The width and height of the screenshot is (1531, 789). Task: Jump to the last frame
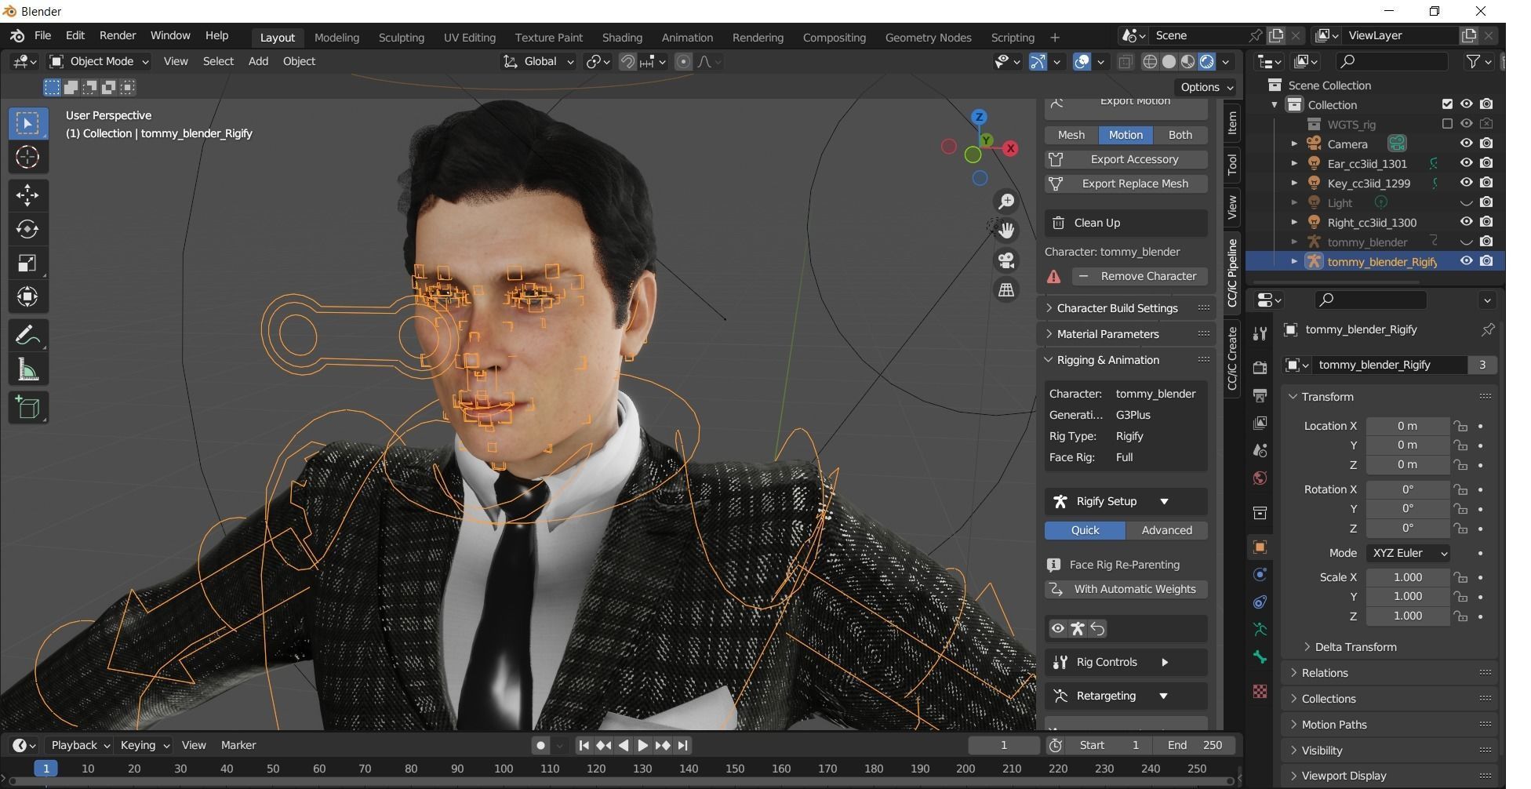tap(682, 746)
